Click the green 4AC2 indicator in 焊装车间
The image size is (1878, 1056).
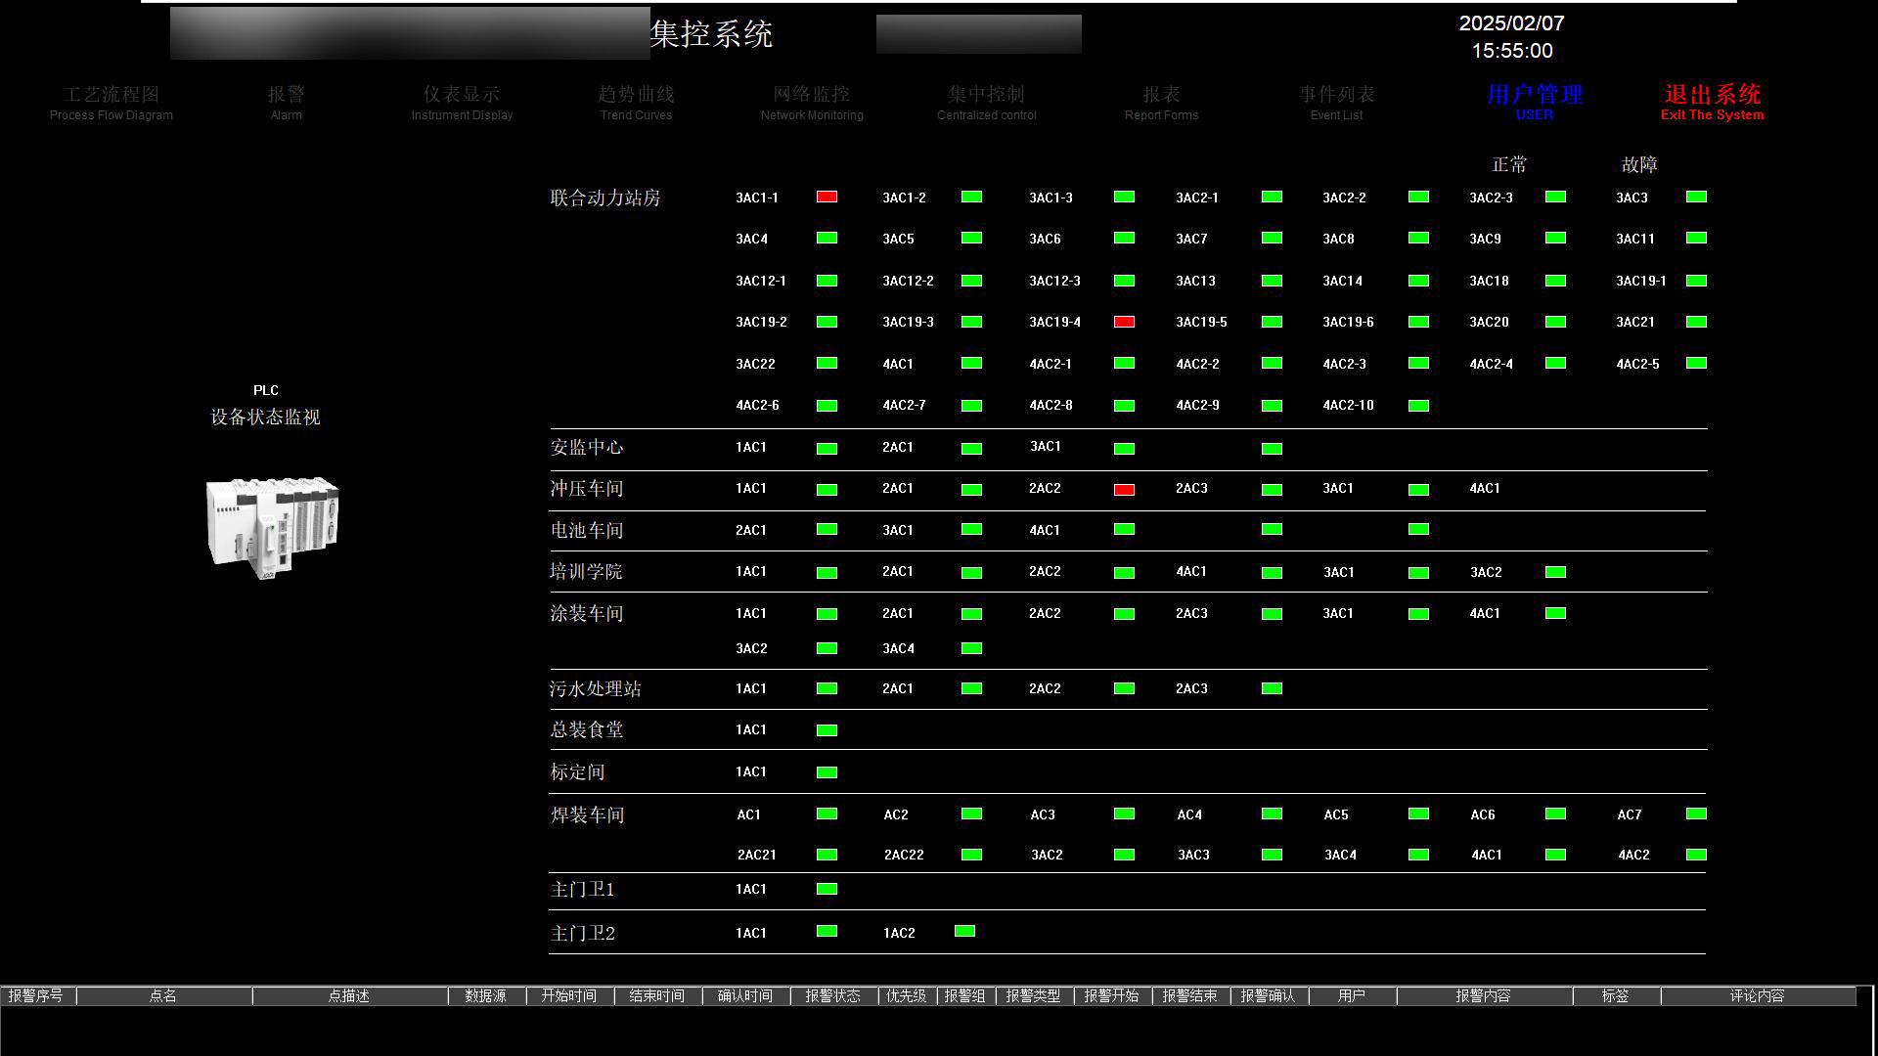point(1696,855)
